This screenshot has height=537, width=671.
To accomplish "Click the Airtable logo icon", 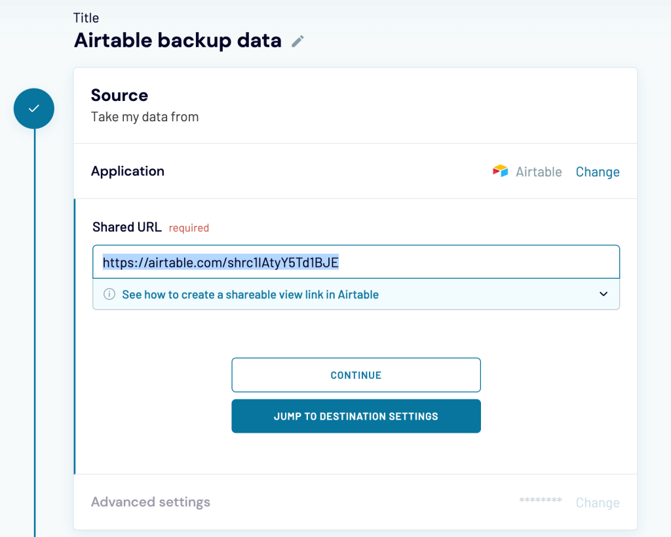I will 501,172.
